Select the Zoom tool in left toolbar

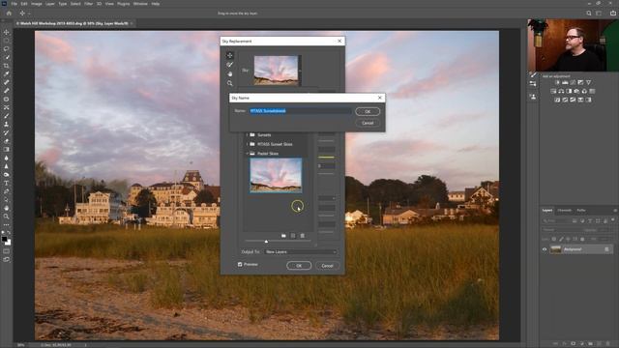(x=7, y=217)
